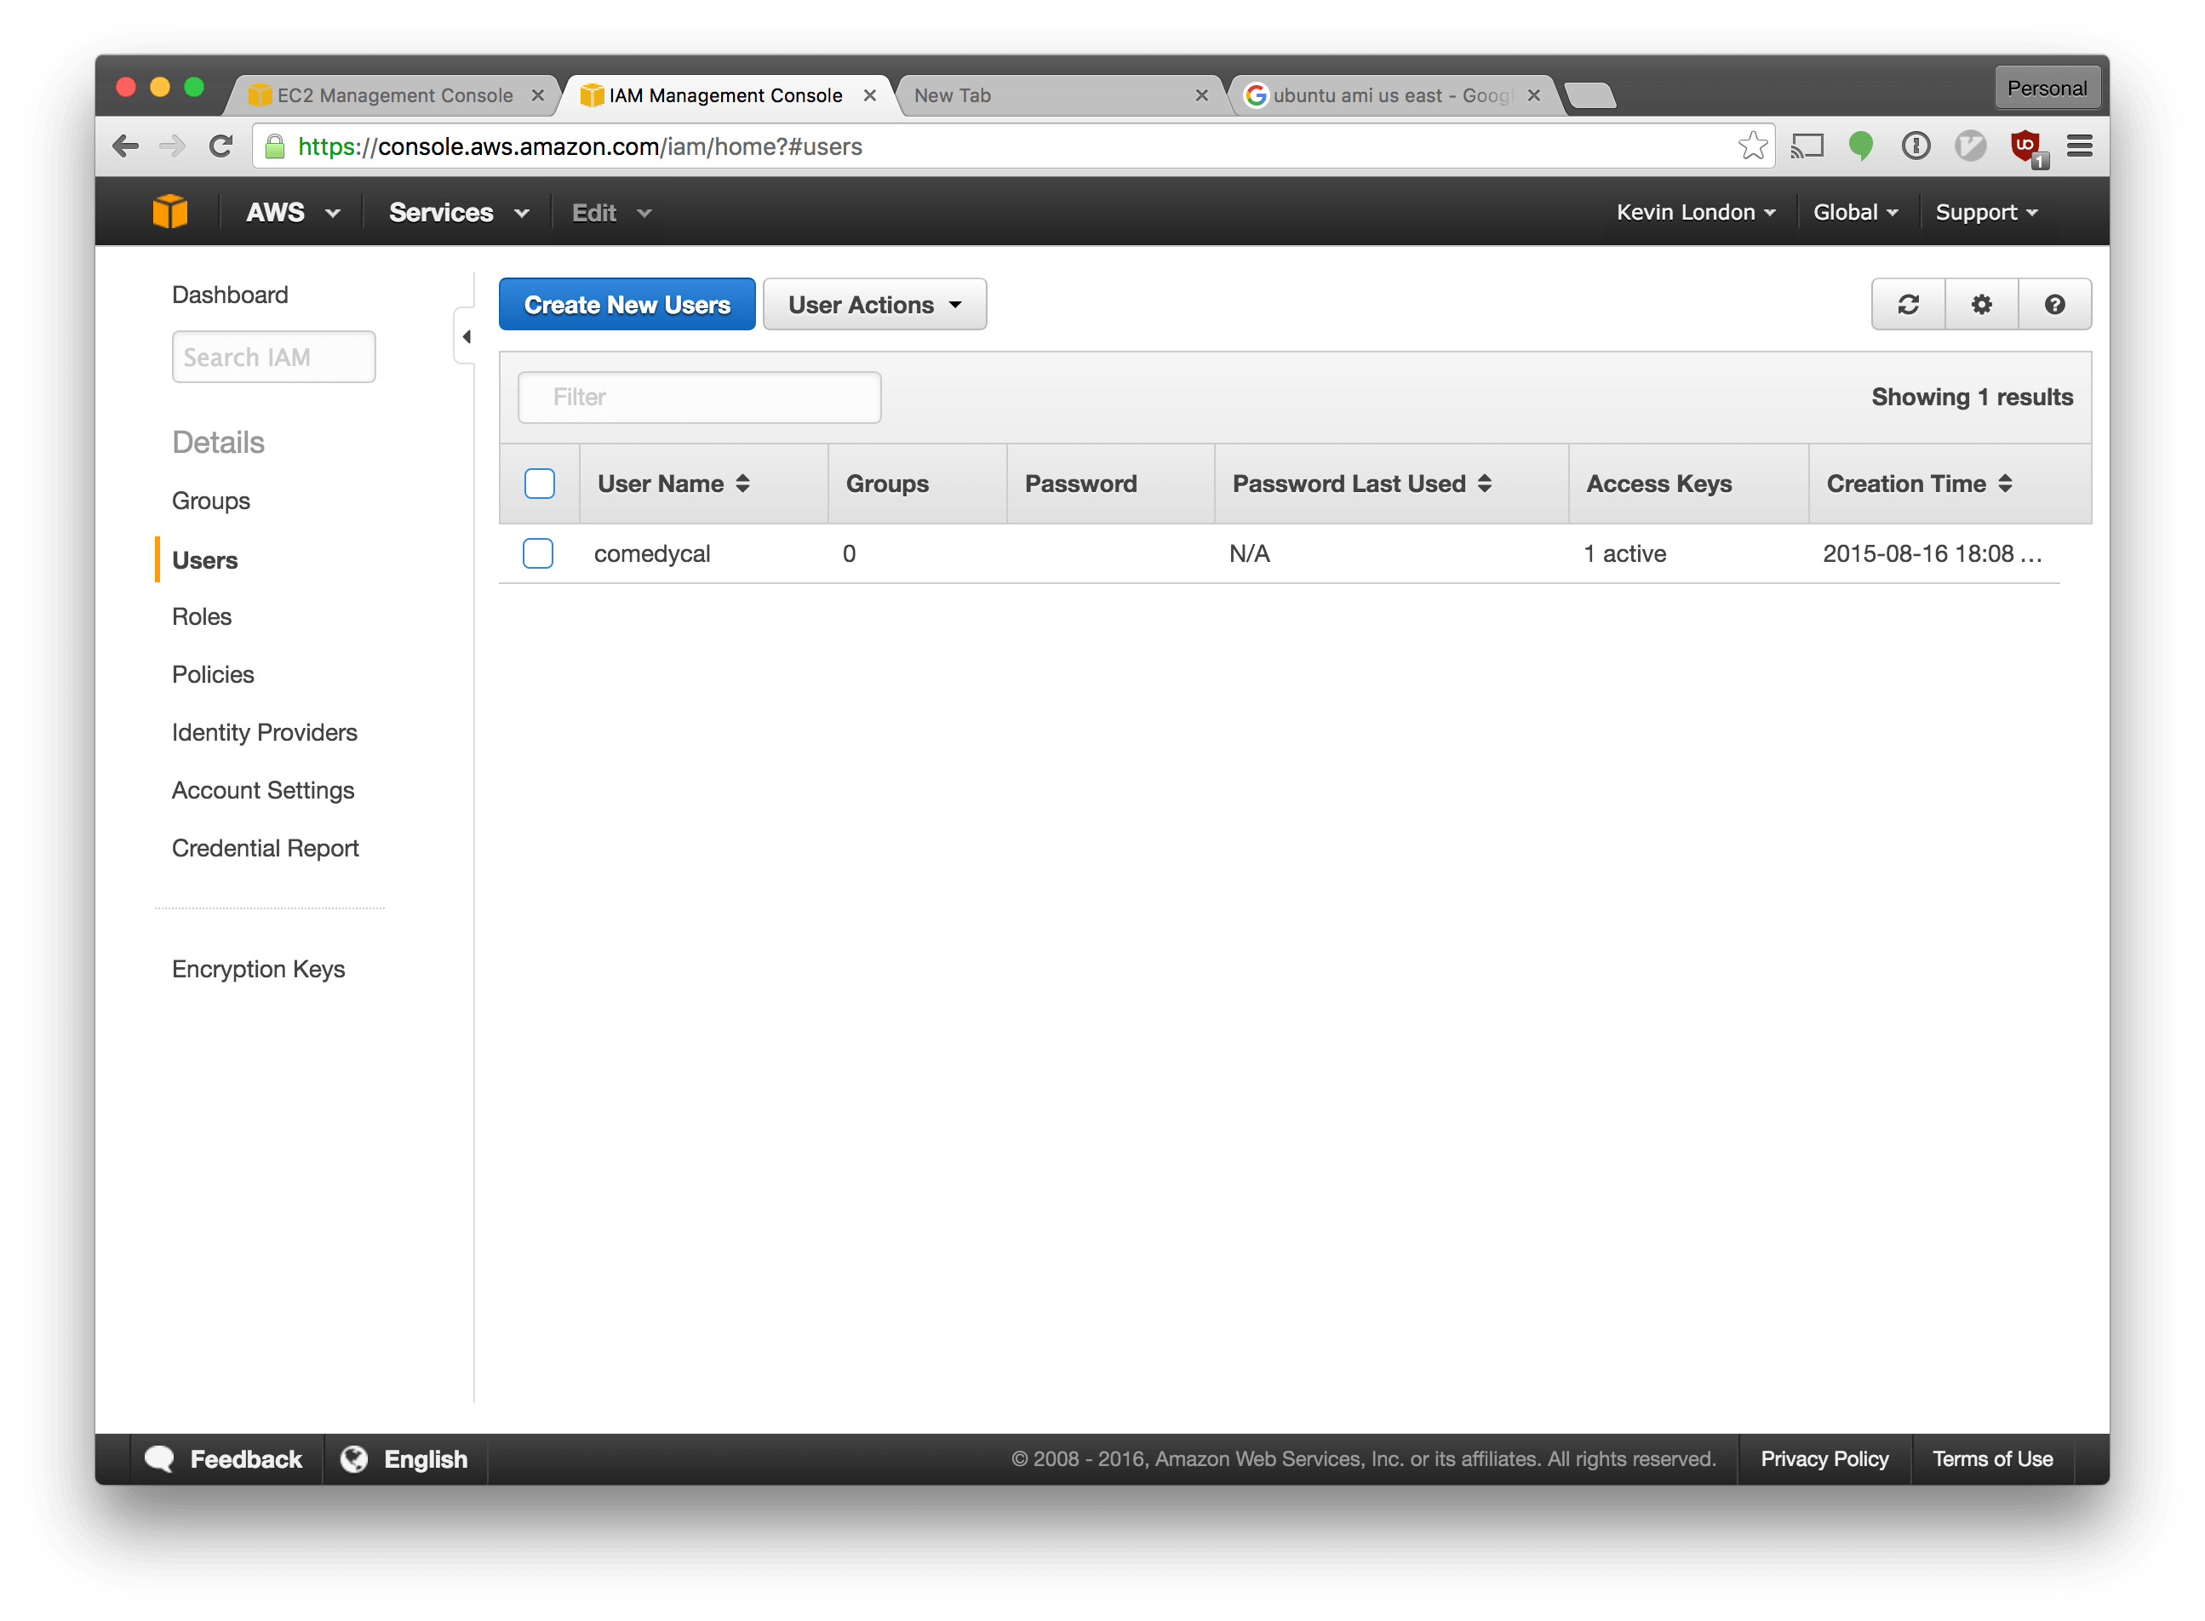This screenshot has height=1621, width=2205.
Task: Navigate to Users section in sidebar
Action: pyautogui.click(x=205, y=558)
